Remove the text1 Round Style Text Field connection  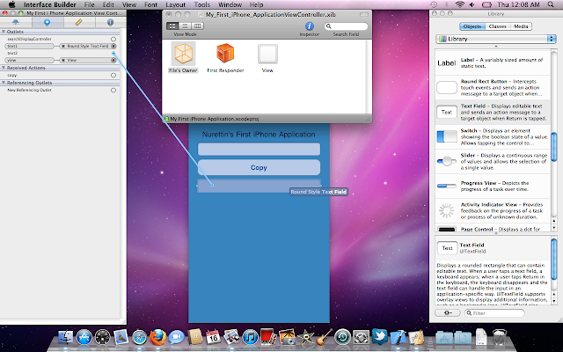(63, 46)
